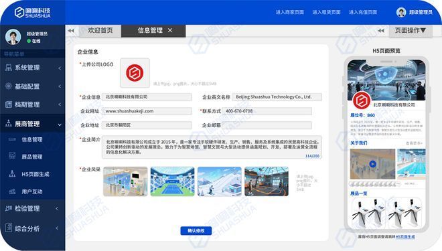Click company logo in H5 preview
Viewport: 442px width, 251px height.
[362, 101]
